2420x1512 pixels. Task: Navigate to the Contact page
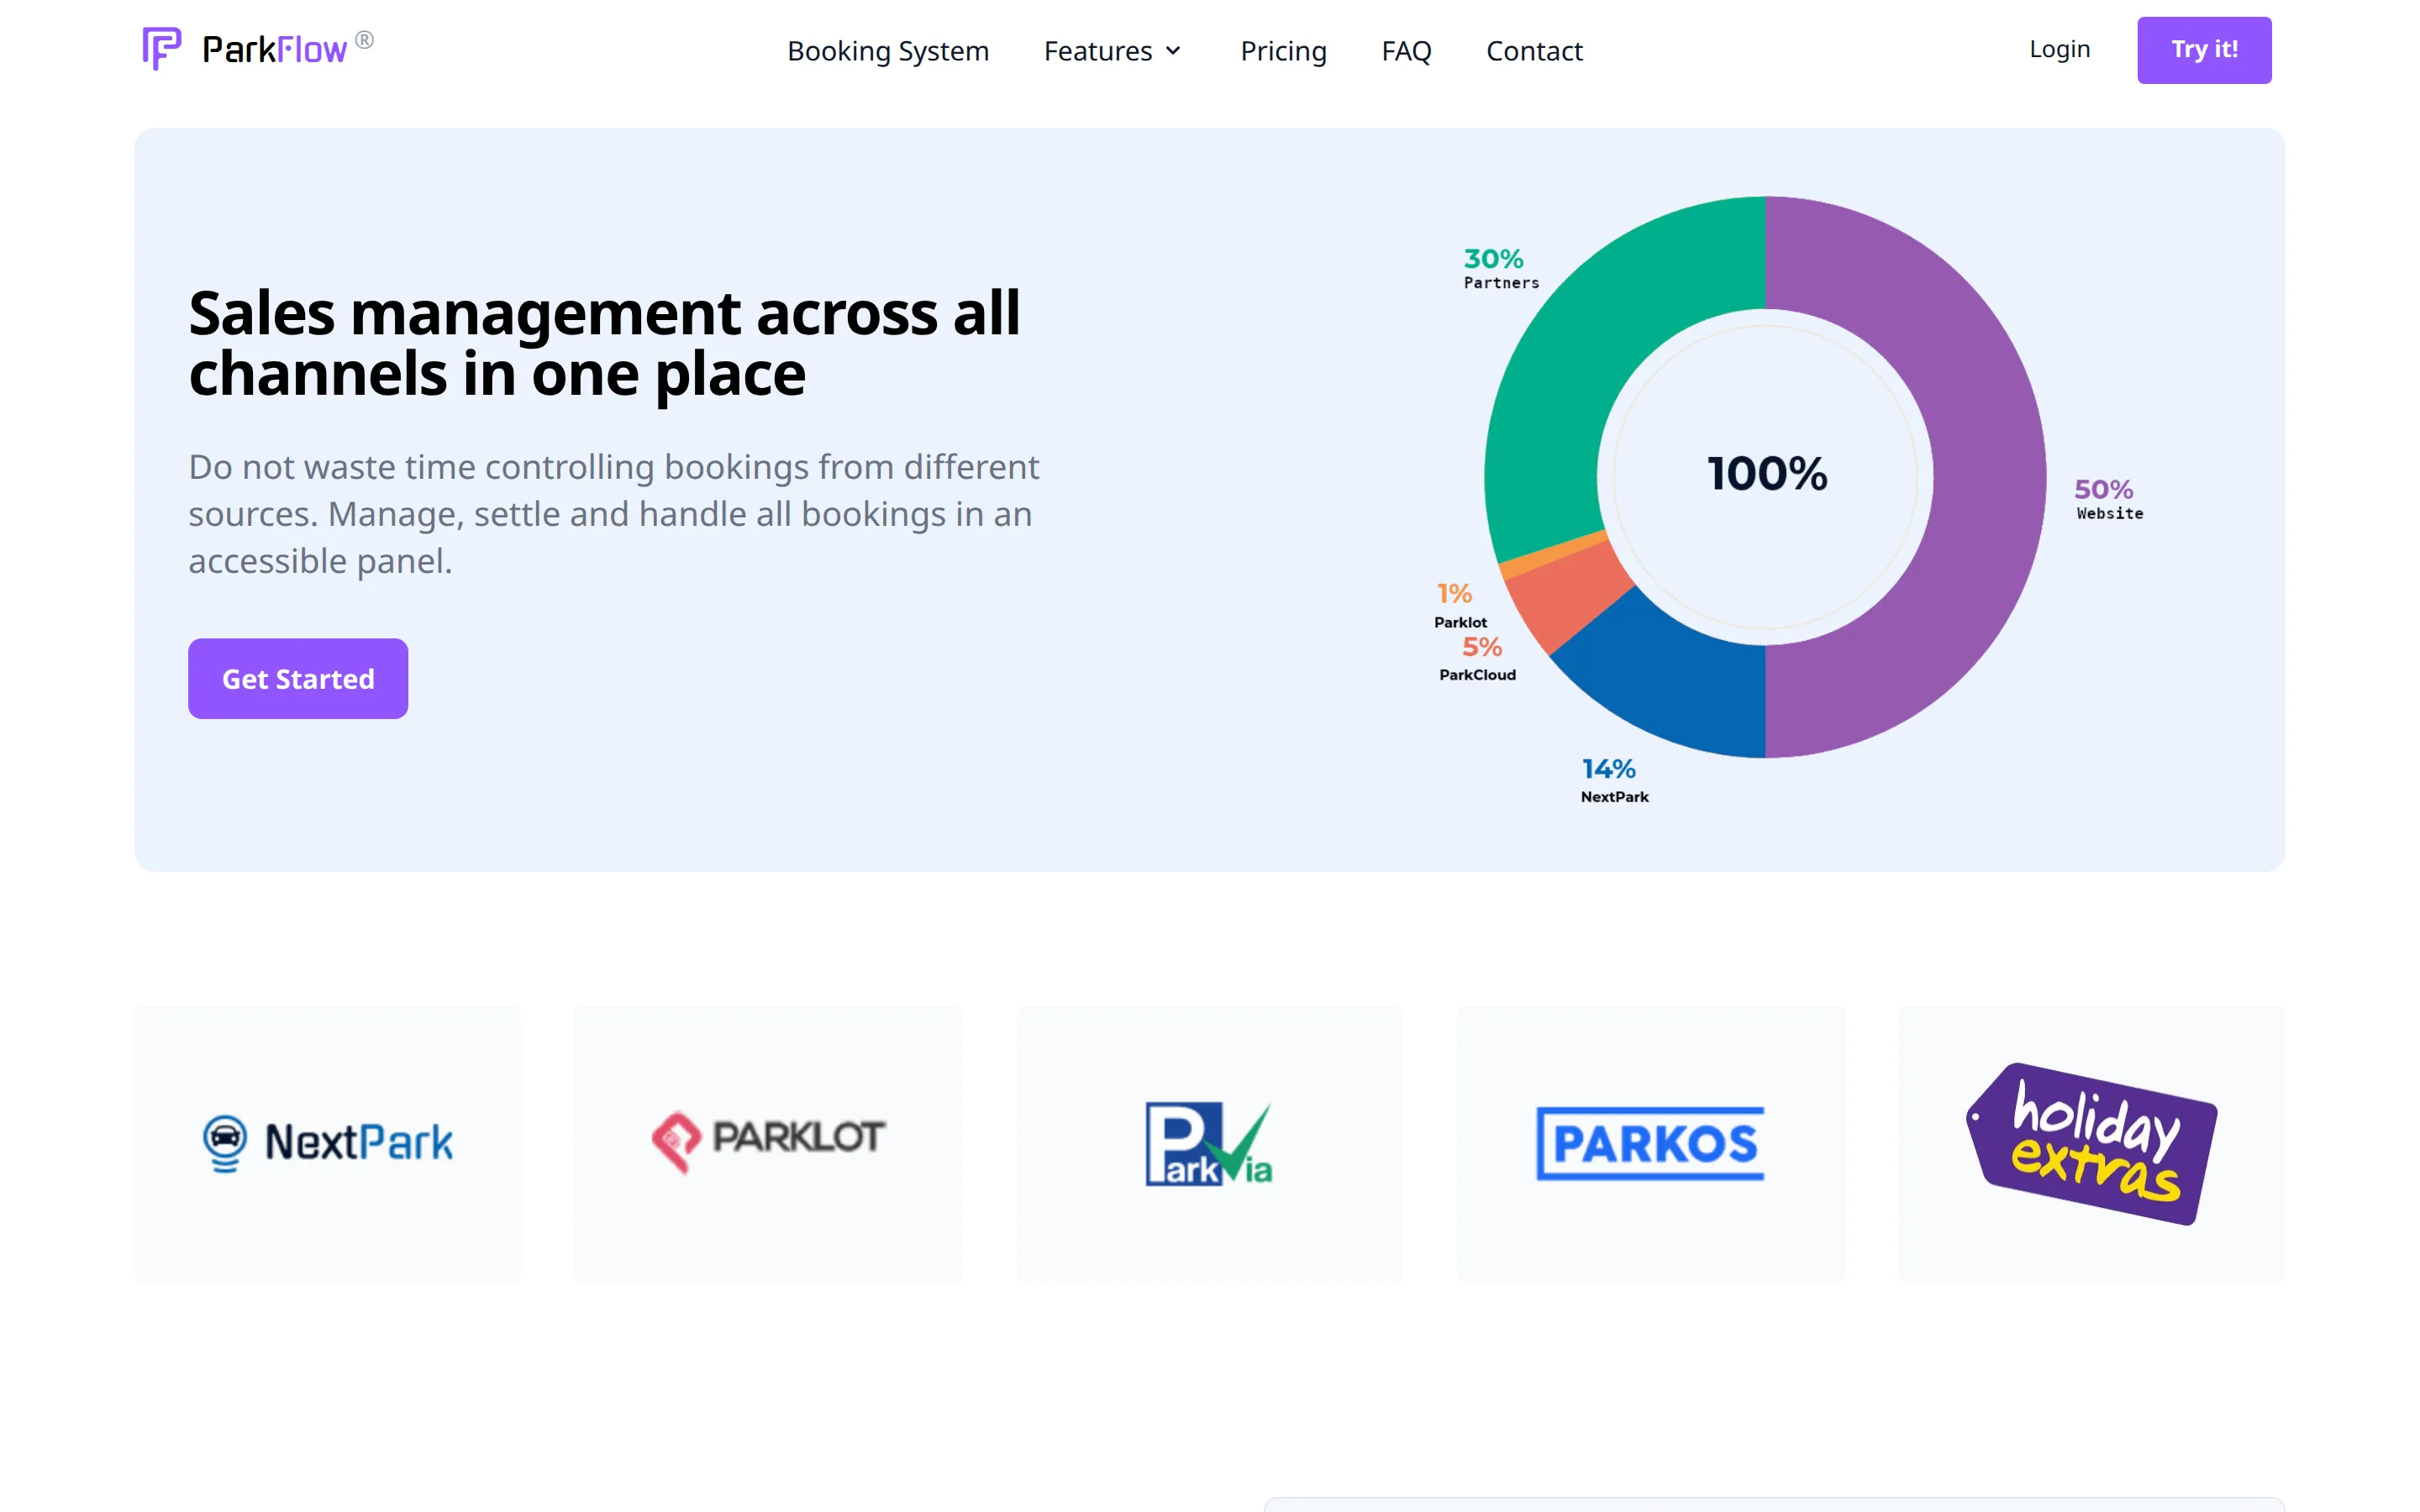tap(1534, 50)
